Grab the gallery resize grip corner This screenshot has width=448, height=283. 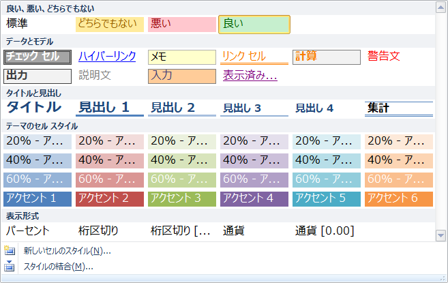coord(443,278)
